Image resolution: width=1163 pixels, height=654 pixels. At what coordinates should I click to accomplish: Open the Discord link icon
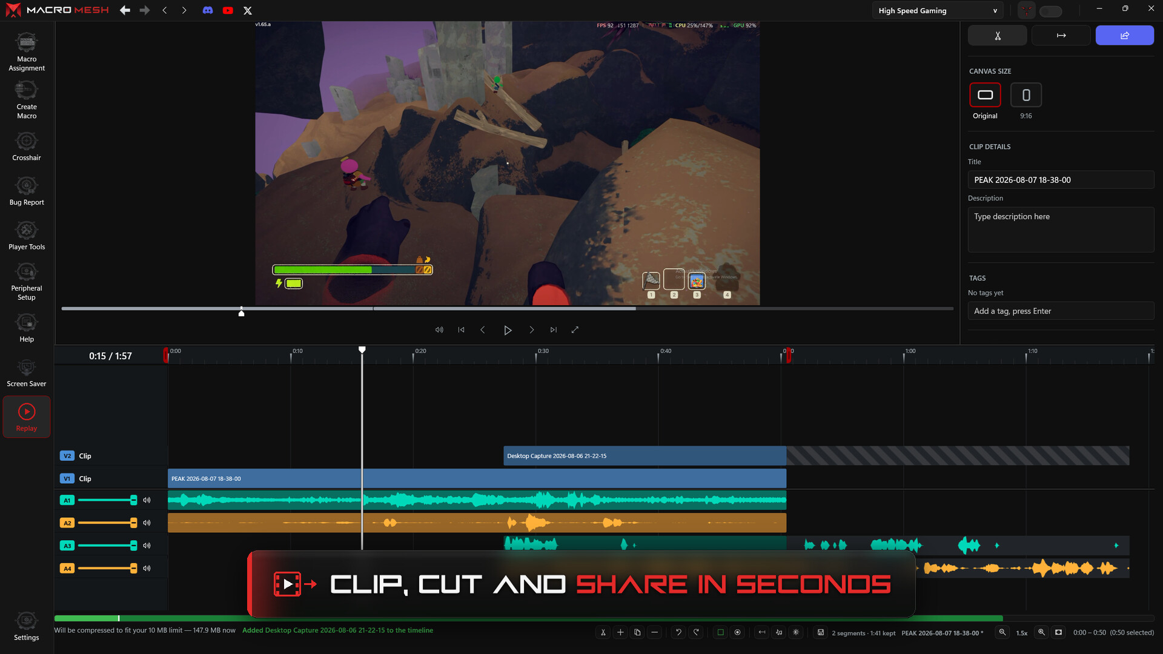pos(208,10)
